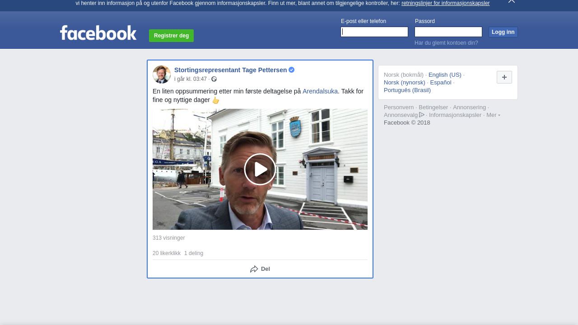Focus the Passord input field
Image resolution: width=578 pixels, height=325 pixels.
click(x=448, y=32)
